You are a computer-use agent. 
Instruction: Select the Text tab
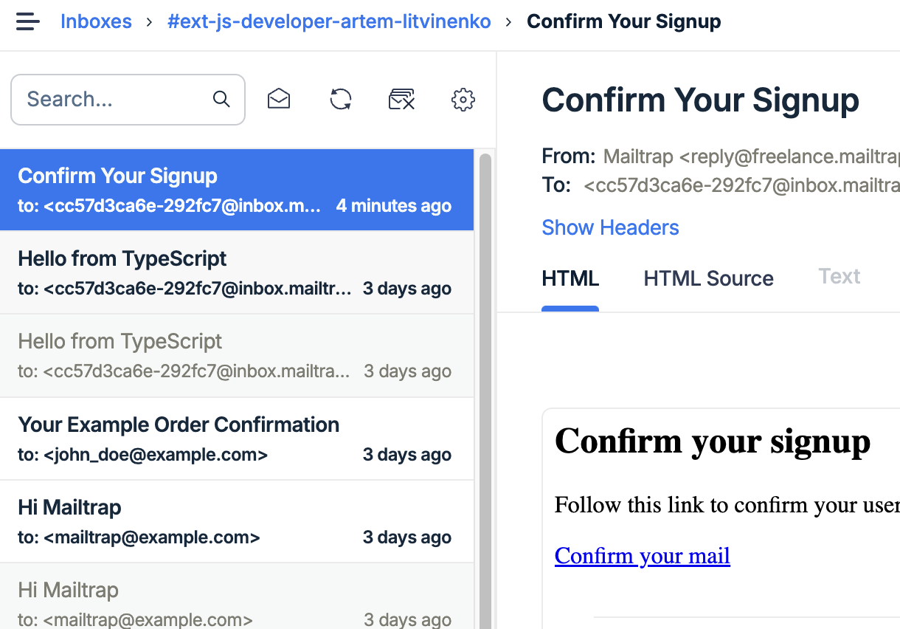point(840,276)
